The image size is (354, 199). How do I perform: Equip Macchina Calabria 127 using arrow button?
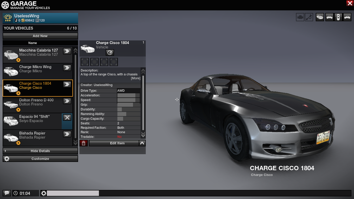[67, 51]
